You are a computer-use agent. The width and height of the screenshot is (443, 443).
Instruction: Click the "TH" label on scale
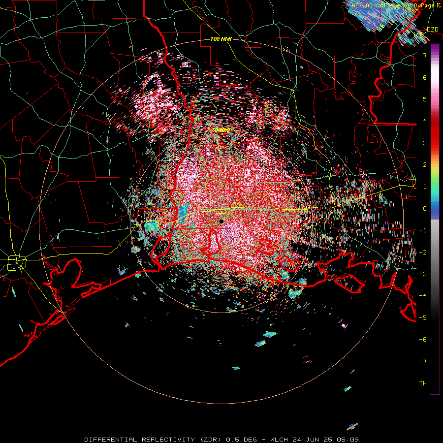tap(423, 383)
